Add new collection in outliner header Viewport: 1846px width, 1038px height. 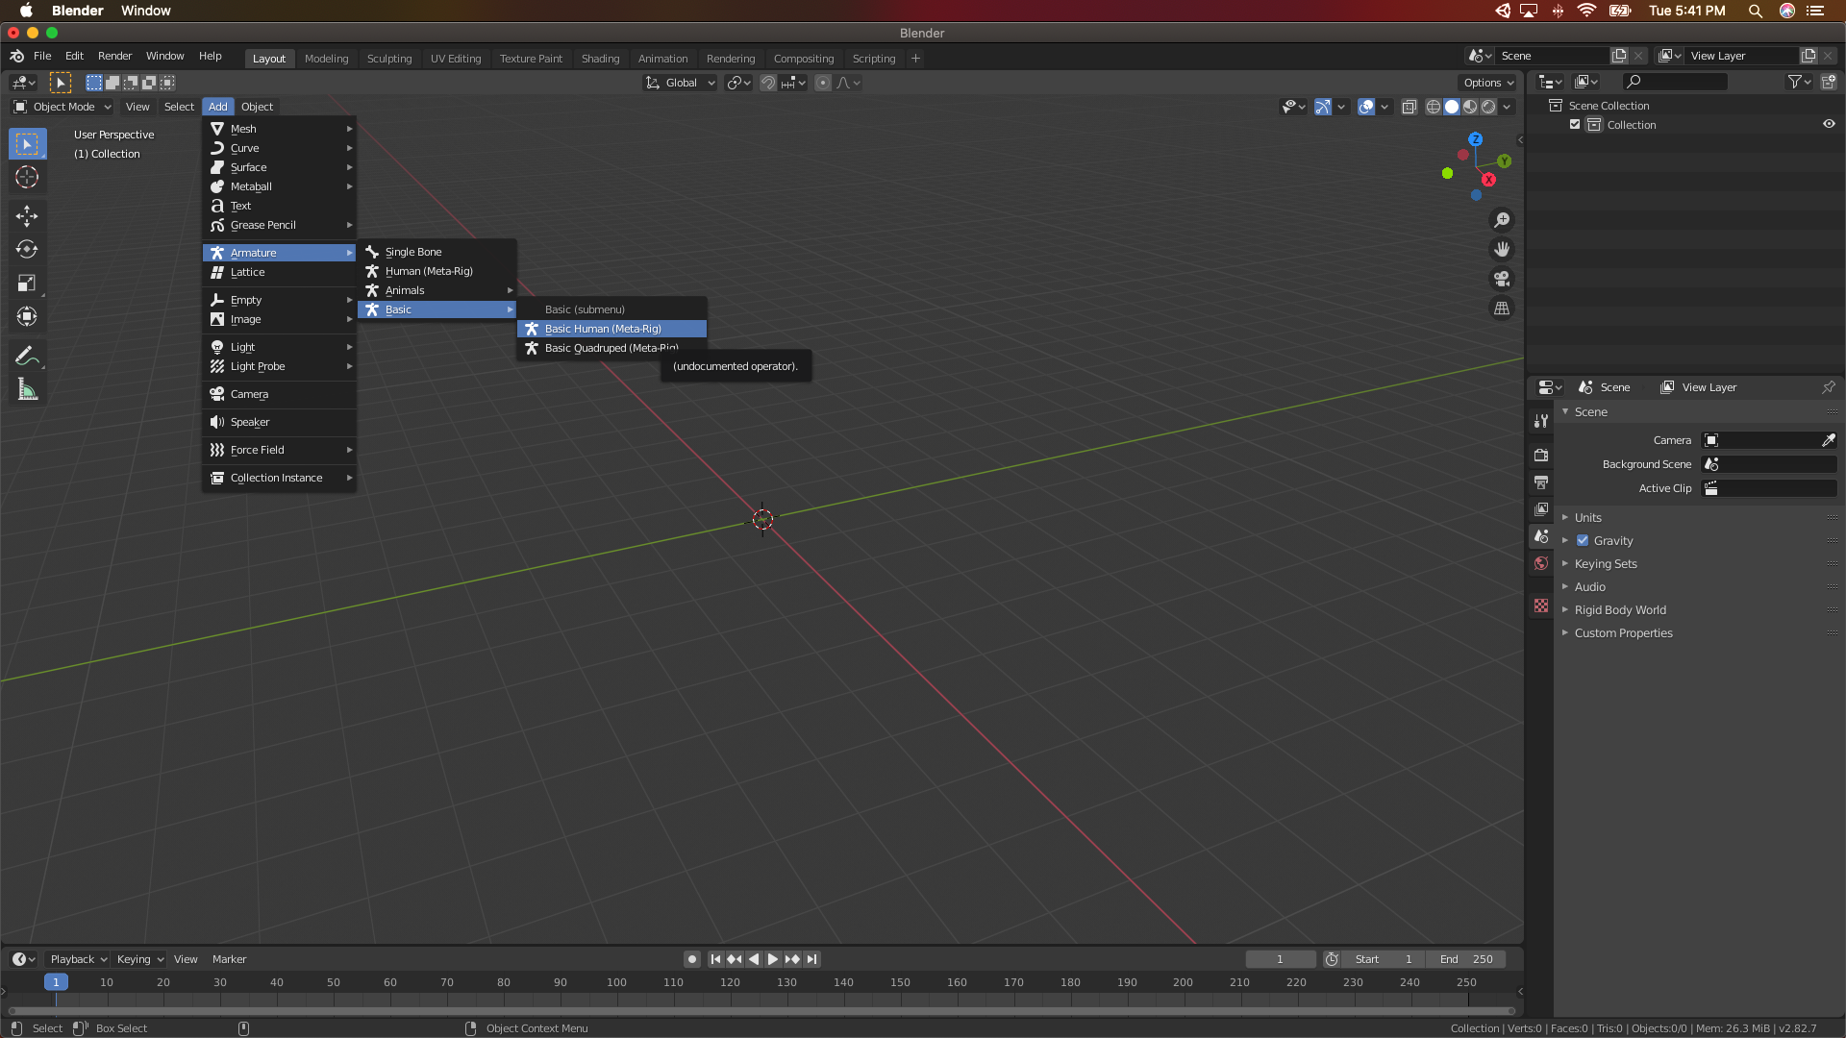[x=1828, y=82]
